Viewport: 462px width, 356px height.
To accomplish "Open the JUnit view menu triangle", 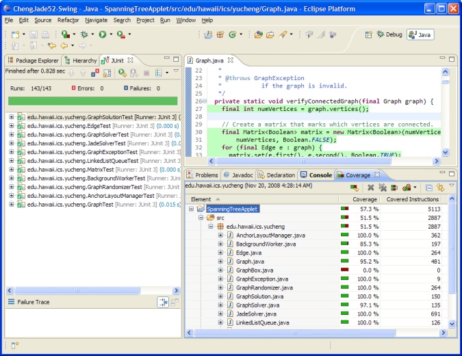I will (x=176, y=71).
